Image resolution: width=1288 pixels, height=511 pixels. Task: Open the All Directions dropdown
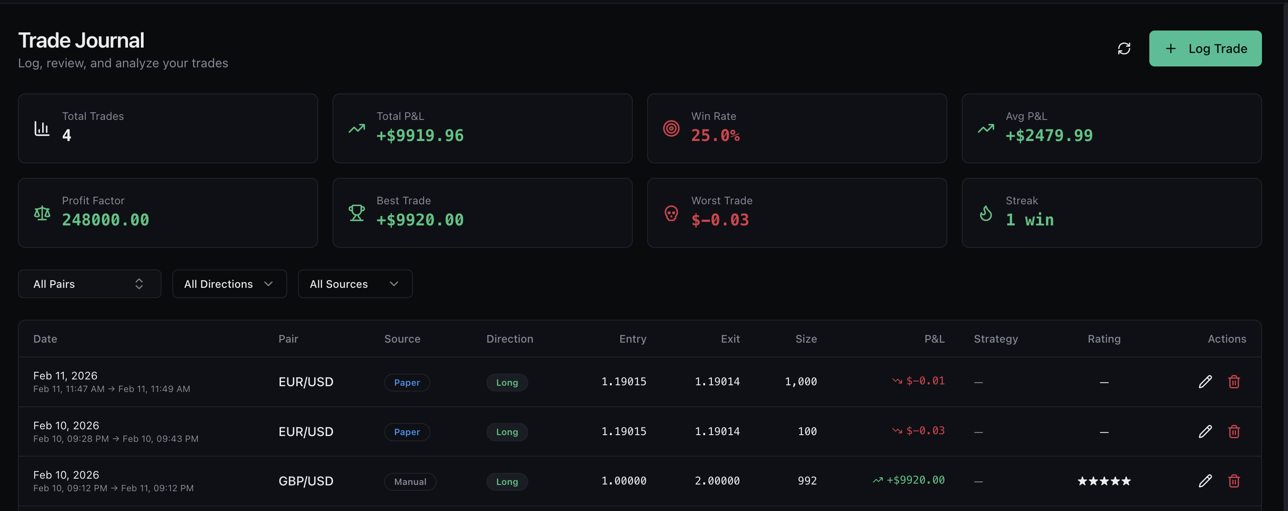point(229,284)
